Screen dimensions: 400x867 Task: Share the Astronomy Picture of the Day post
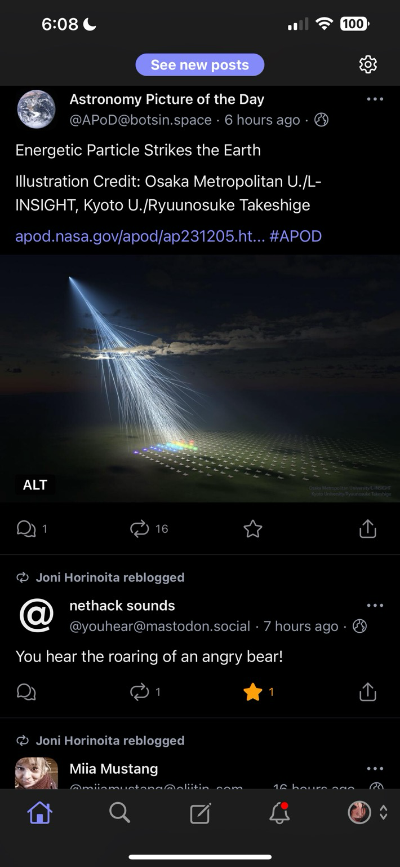point(367,529)
